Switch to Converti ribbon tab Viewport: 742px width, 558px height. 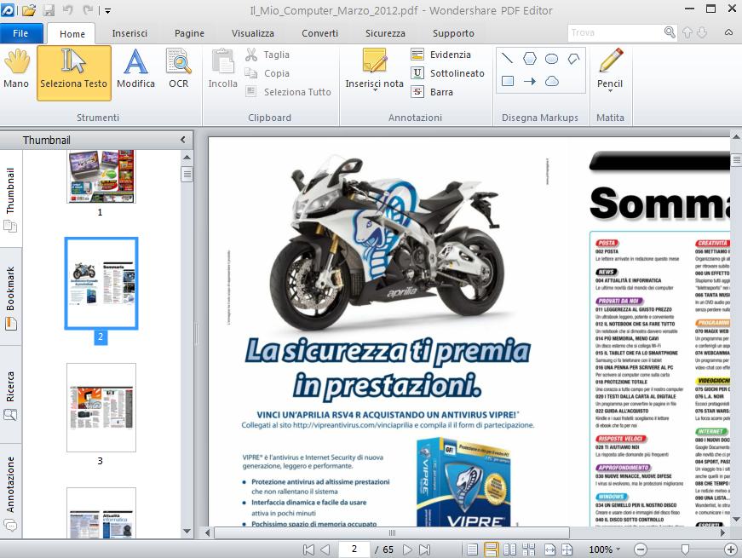(x=320, y=33)
